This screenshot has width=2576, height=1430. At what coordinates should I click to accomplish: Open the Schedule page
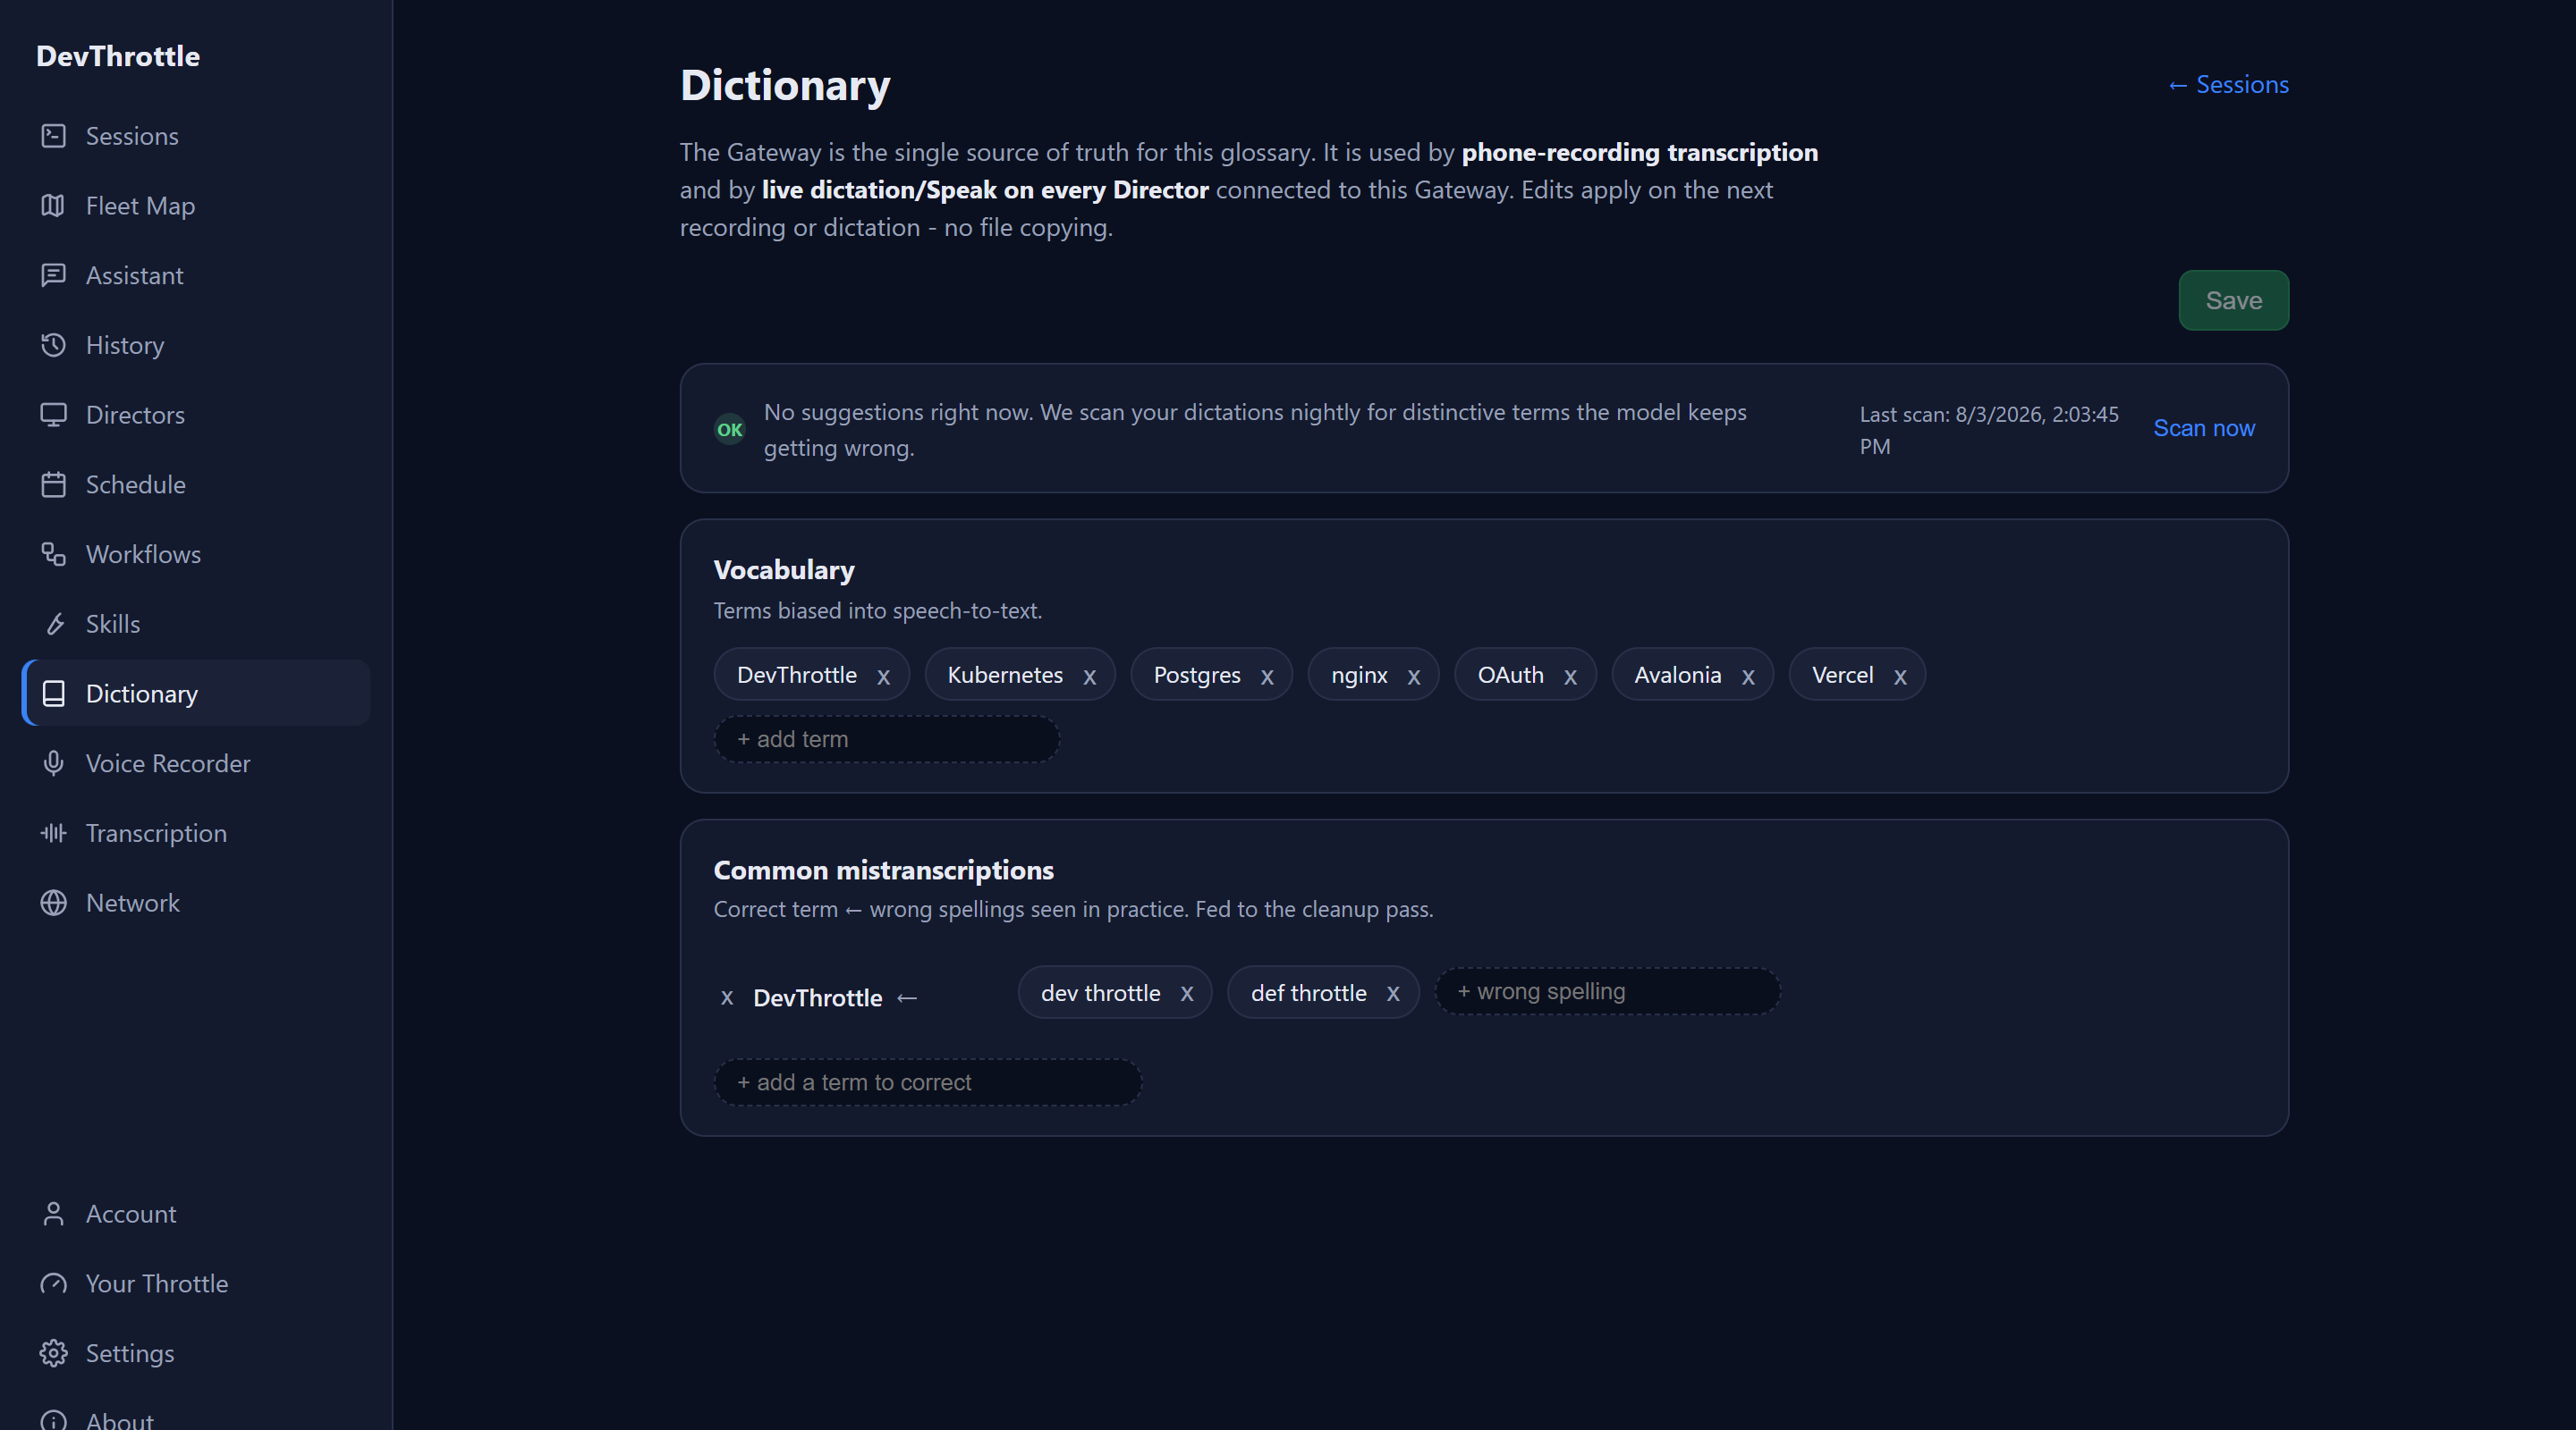(196, 484)
